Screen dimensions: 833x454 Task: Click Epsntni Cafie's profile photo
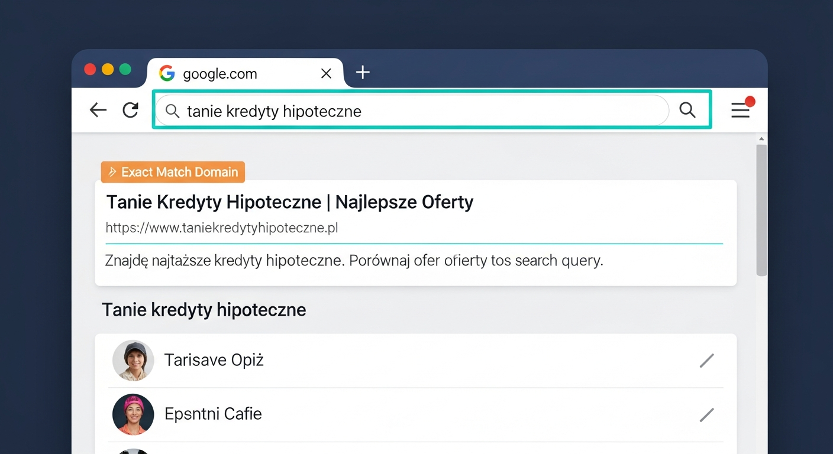pyautogui.click(x=133, y=414)
